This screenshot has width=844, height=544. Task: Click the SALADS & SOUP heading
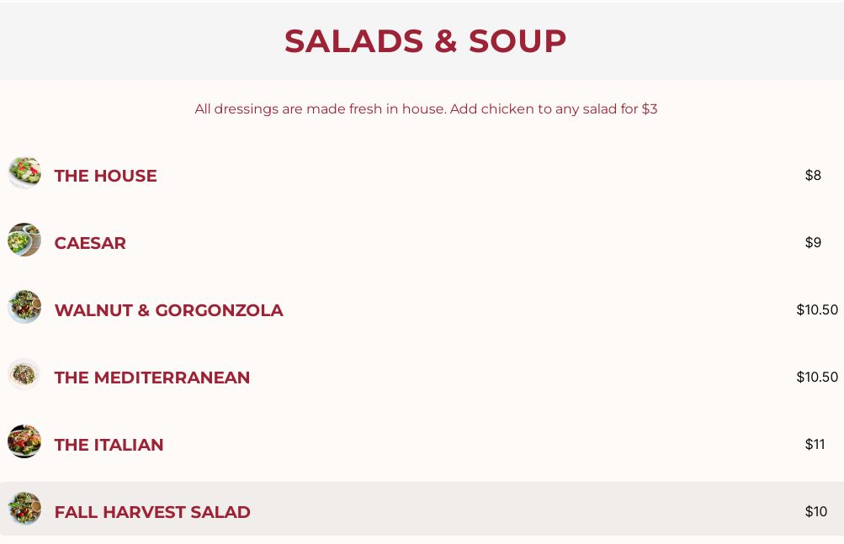tap(425, 41)
